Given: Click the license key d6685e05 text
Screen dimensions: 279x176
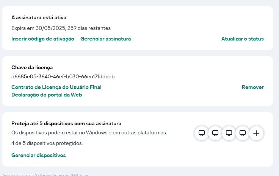Looking at the screenshot, I should (x=63, y=76).
